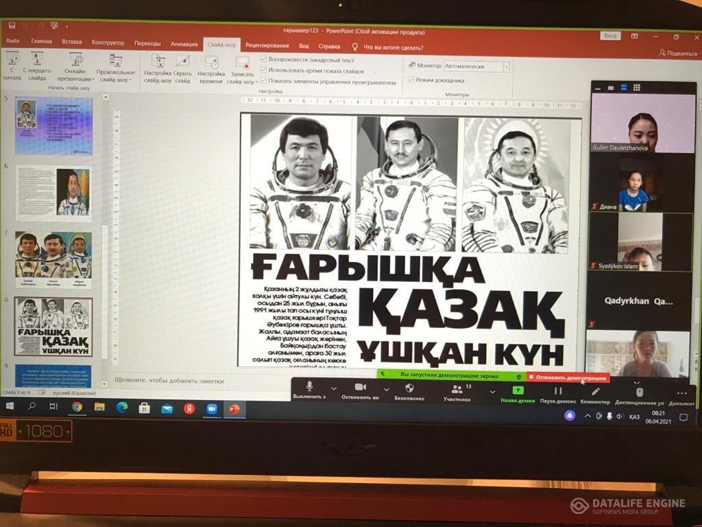Pause the Zoom screen share
Viewport: 702px width, 527px height.
point(558,391)
